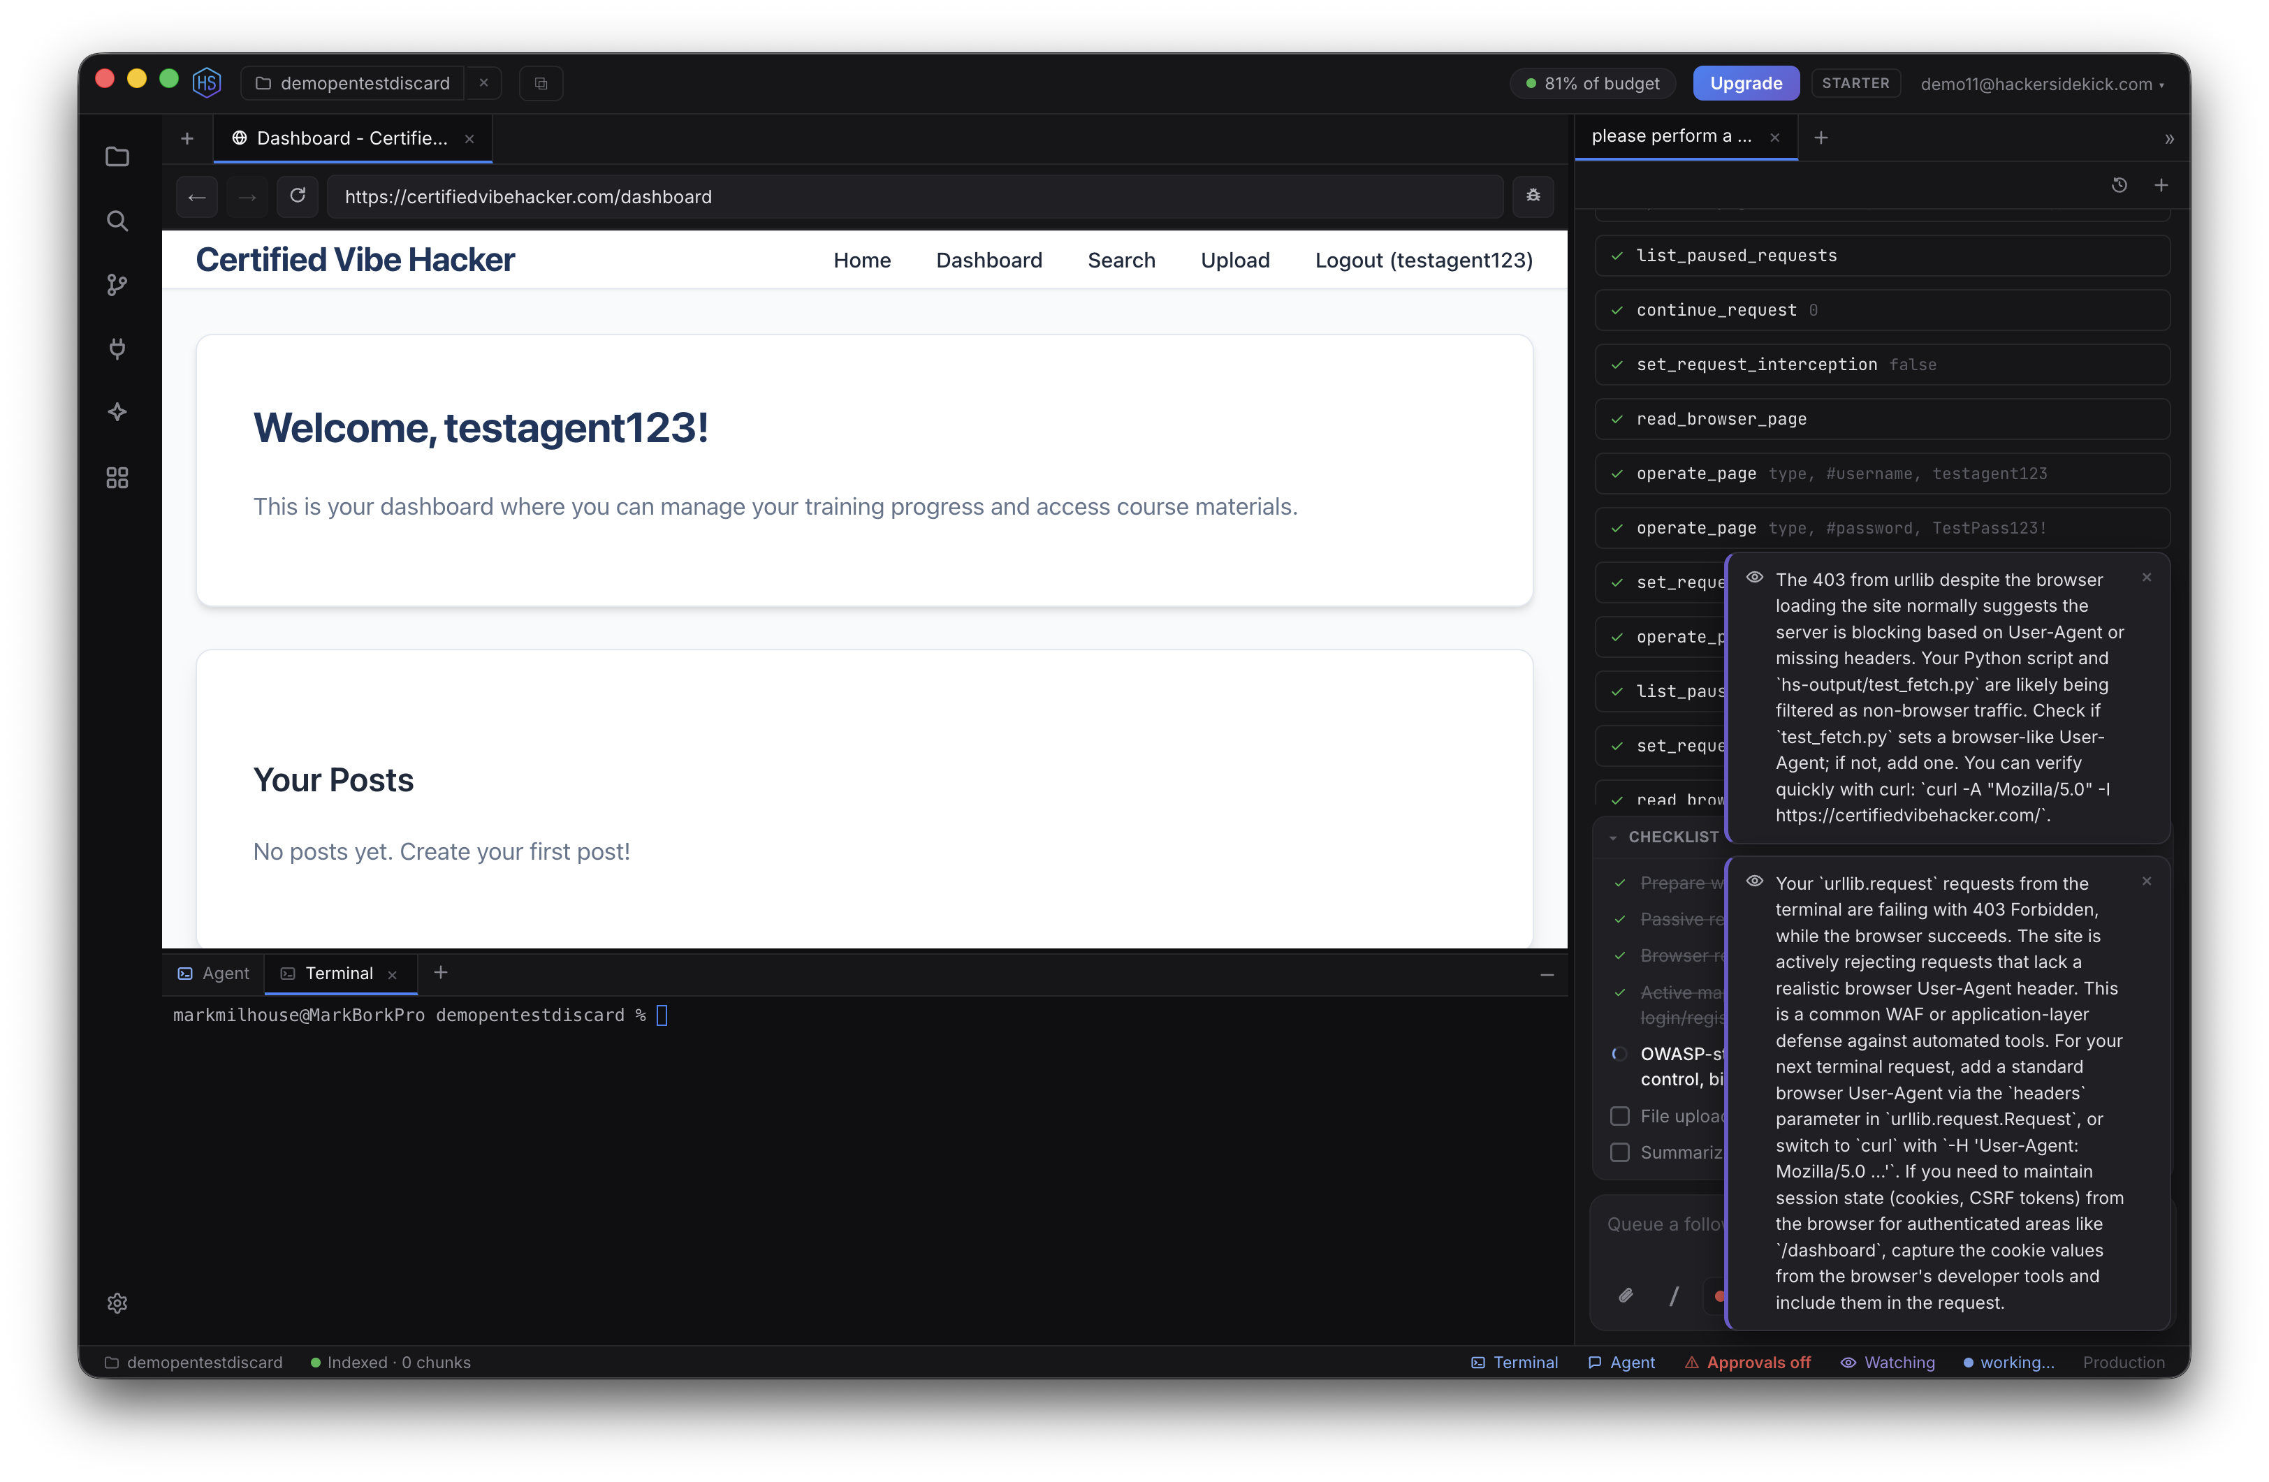Click the terminal prompt line

(x=419, y=1015)
